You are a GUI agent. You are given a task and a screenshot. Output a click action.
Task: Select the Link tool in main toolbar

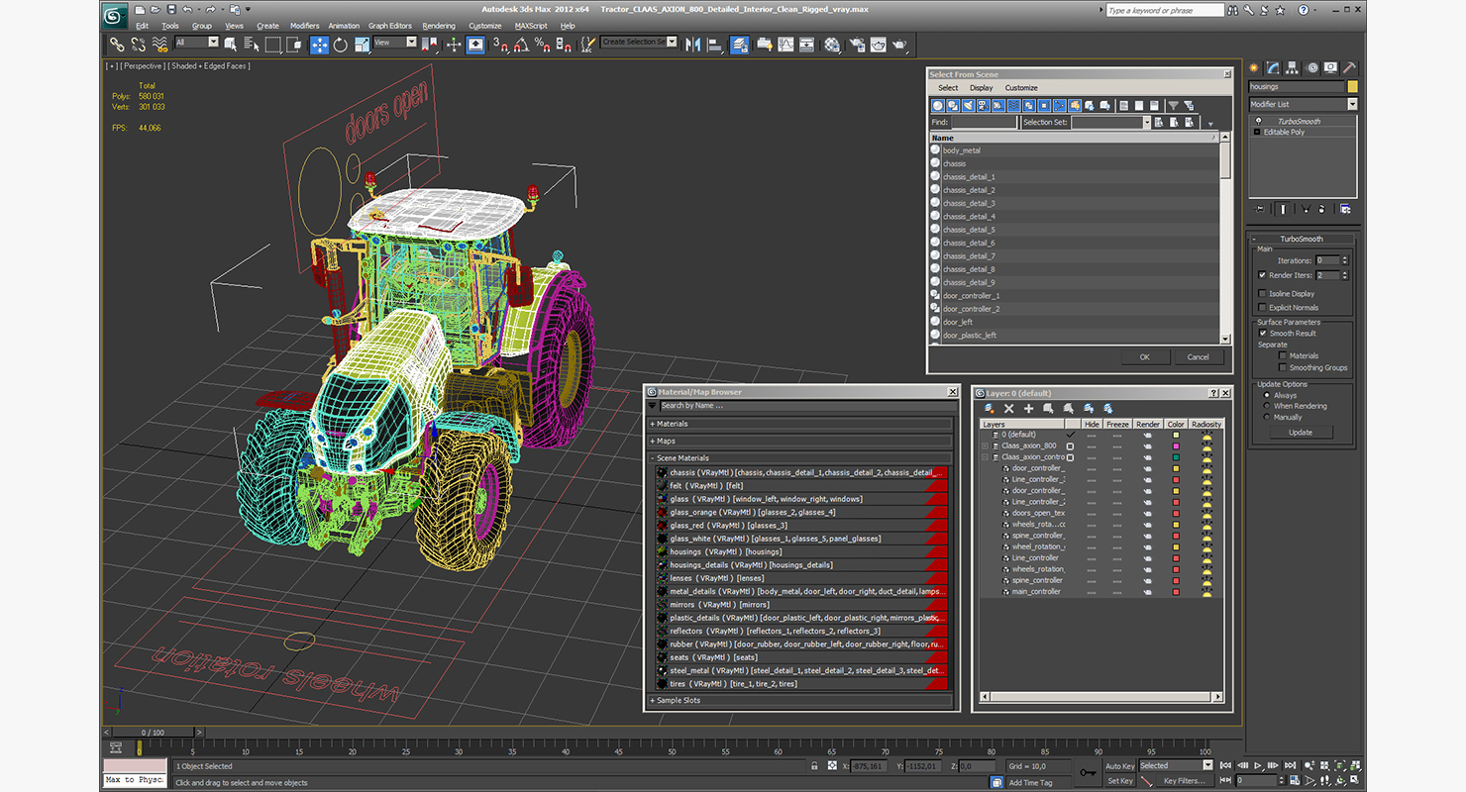(x=117, y=45)
